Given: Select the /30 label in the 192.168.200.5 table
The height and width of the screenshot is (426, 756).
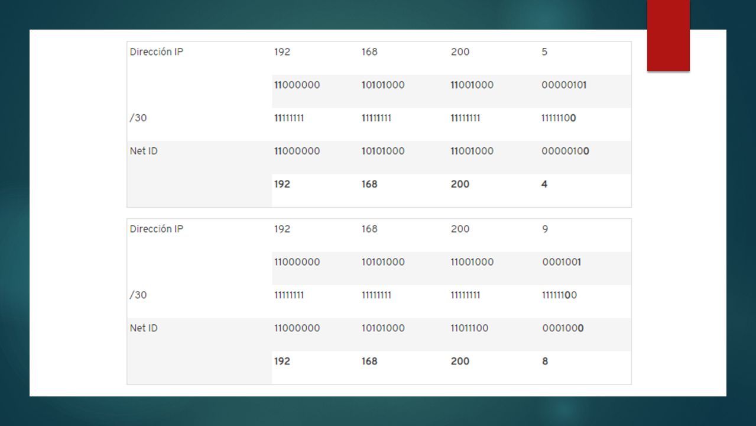Looking at the screenshot, I should 138,118.
